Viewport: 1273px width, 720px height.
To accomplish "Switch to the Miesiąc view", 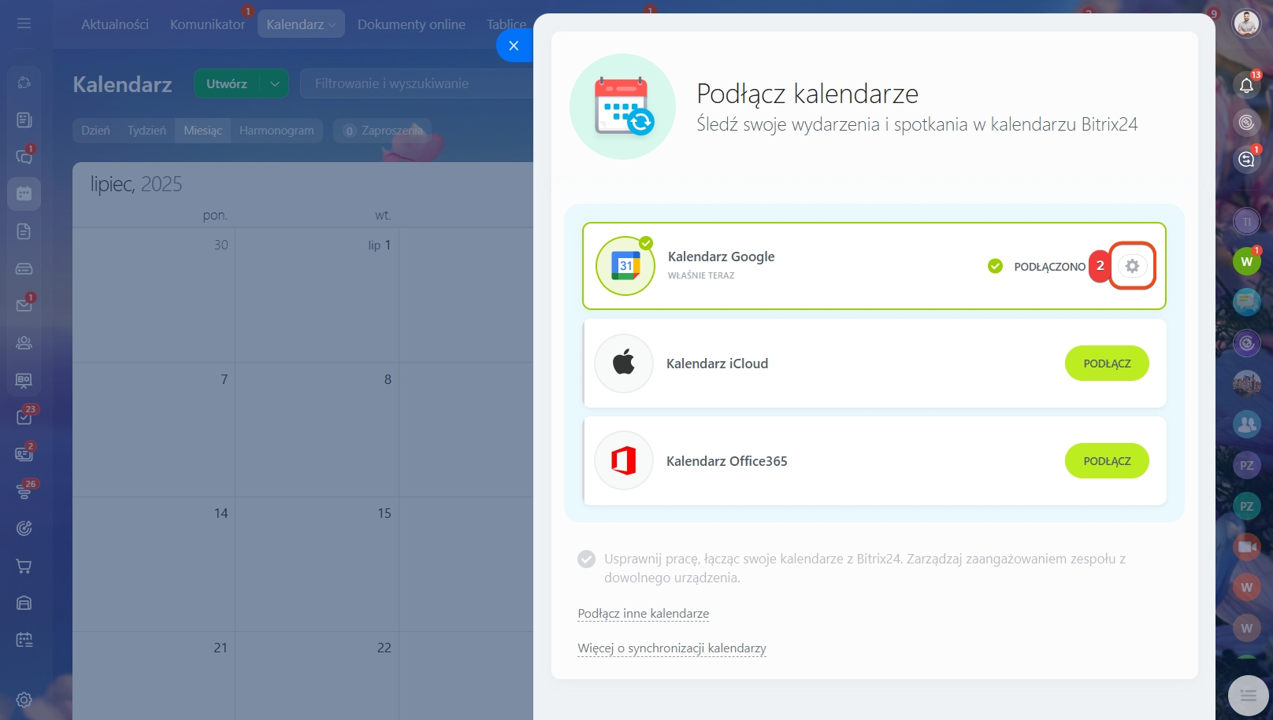I will [x=202, y=131].
